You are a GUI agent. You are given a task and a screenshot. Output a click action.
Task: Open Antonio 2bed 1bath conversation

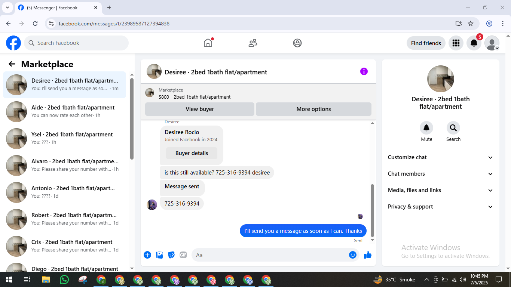(x=64, y=192)
